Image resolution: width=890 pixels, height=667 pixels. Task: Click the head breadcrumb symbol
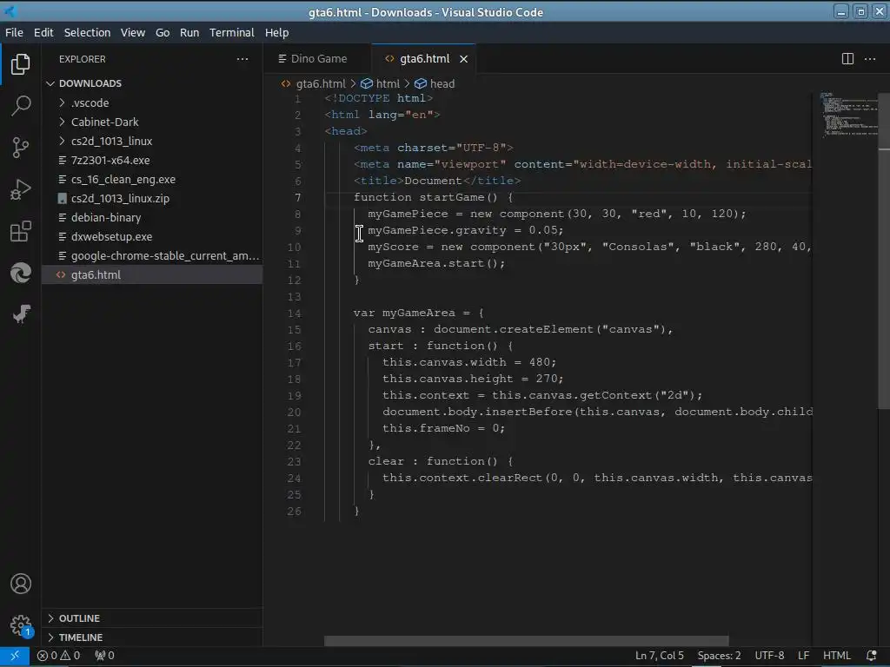coord(435,84)
